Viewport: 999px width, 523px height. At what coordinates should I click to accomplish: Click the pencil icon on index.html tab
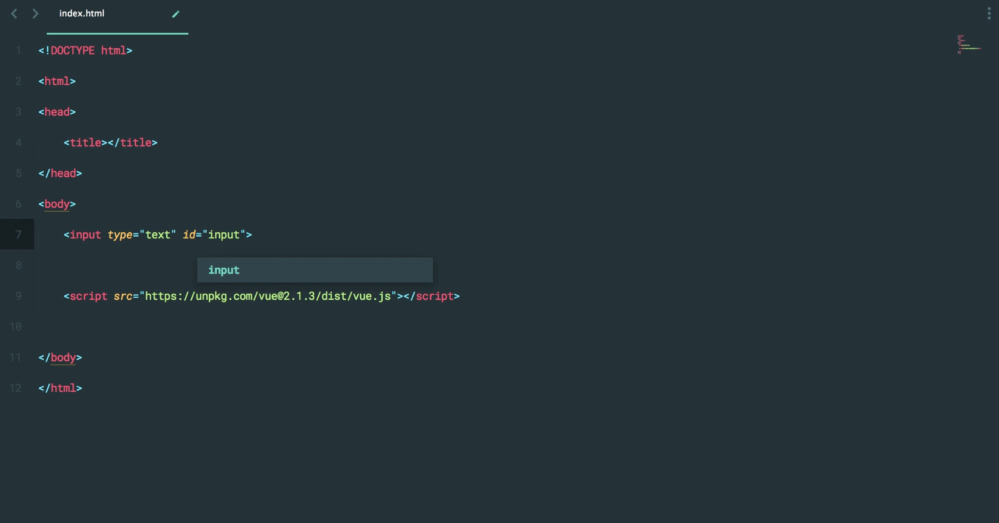[176, 14]
